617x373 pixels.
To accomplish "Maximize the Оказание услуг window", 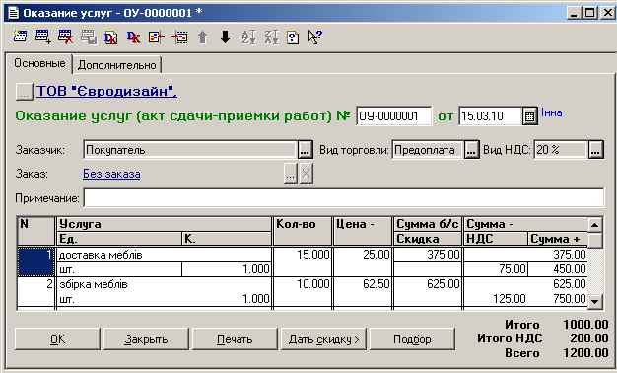I will (590, 13).
